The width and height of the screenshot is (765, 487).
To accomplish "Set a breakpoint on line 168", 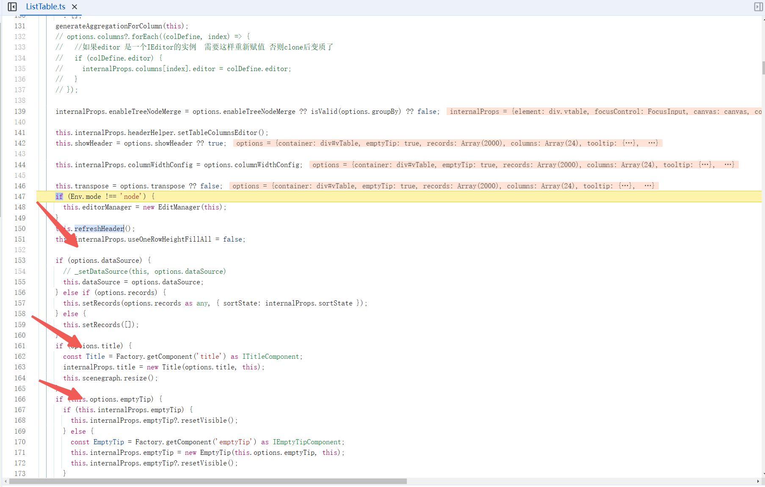I will coord(20,420).
